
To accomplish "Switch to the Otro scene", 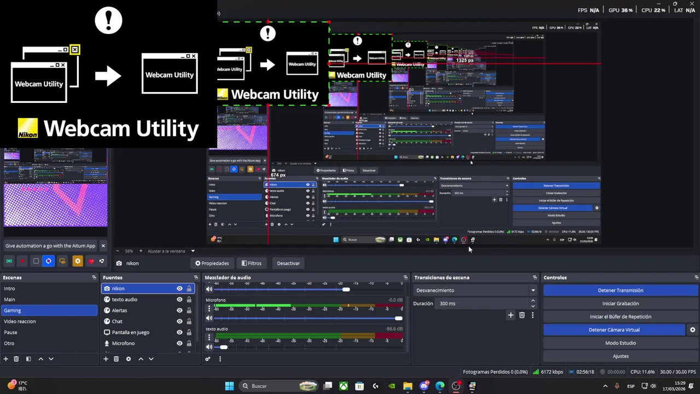I will click(49, 343).
